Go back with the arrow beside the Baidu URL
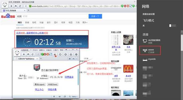 [26, 6]
